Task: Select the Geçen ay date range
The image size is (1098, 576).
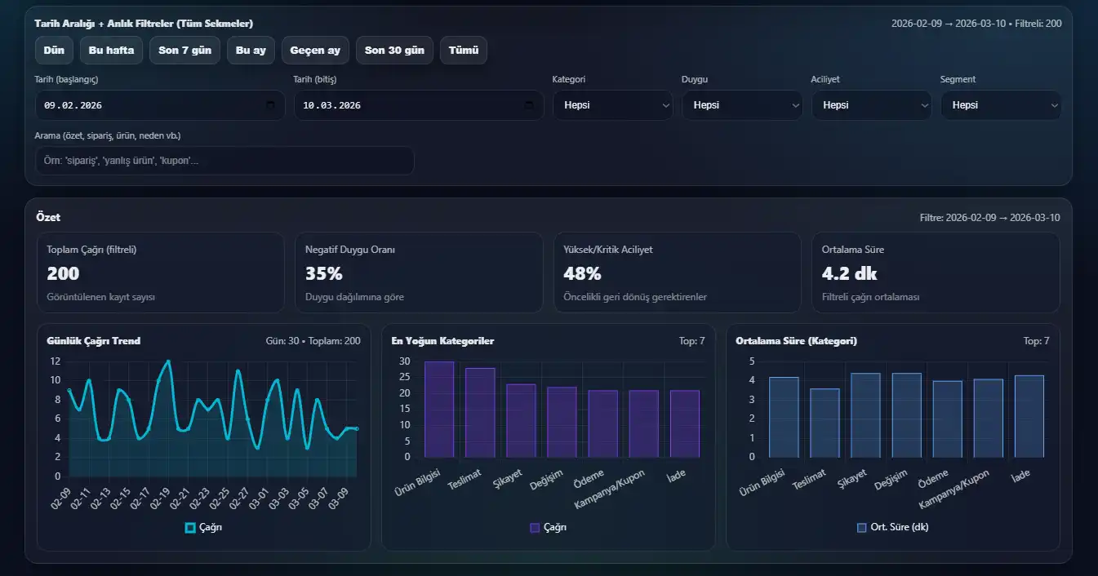Action: coord(315,51)
